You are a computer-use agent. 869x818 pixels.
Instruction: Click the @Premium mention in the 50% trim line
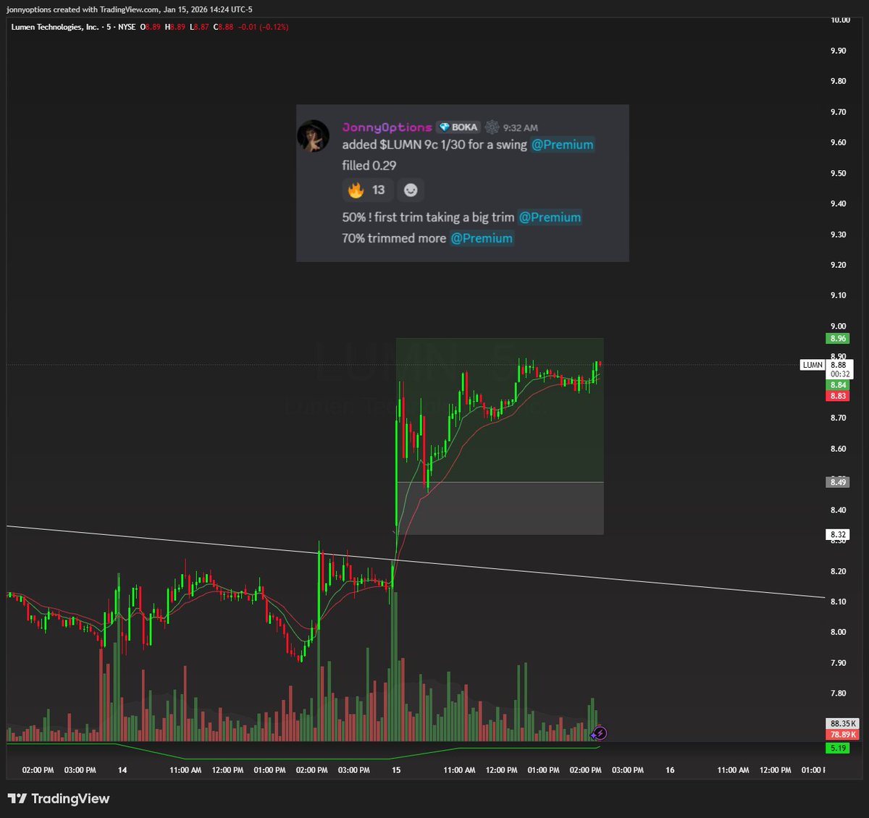550,217
